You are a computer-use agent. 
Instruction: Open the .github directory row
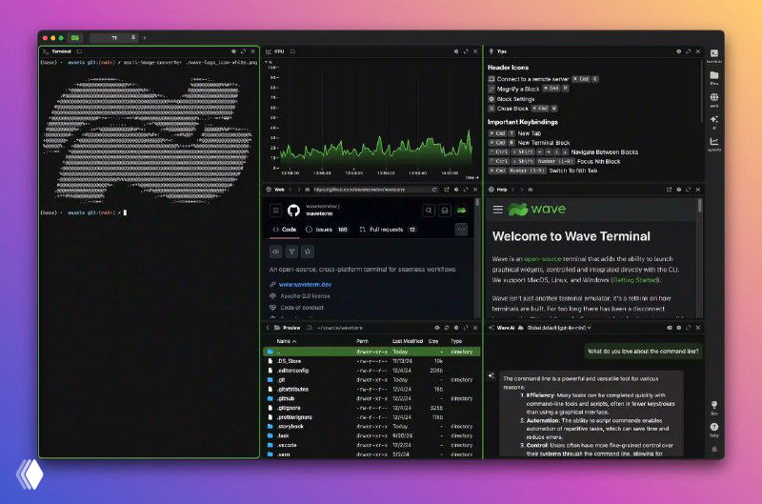point(371,398)
